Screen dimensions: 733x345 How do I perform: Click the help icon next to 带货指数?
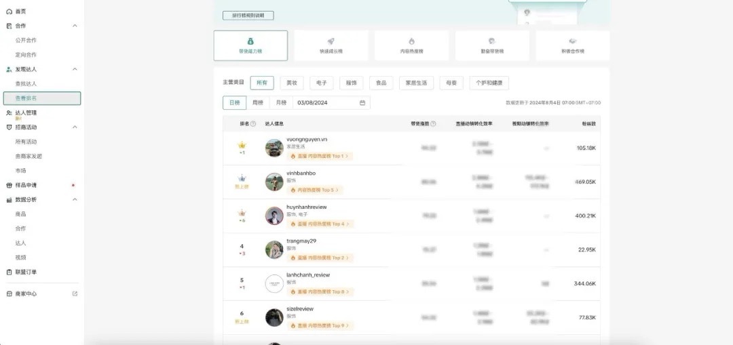pos(433,124)
